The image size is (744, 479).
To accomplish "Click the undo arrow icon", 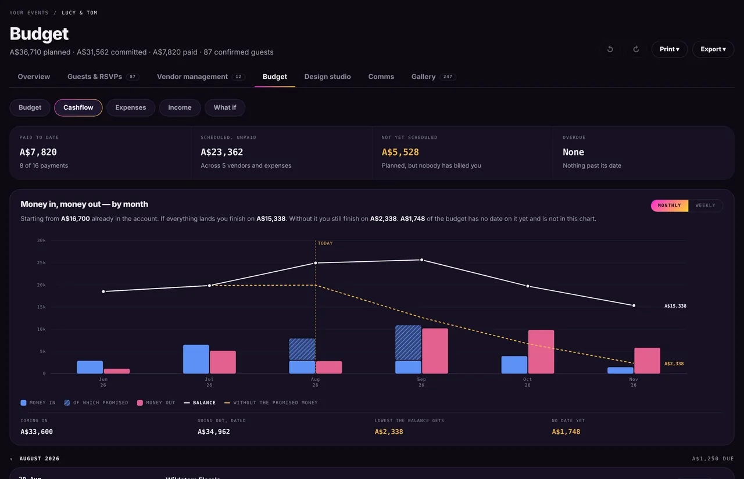I will [x=610, y=49].
